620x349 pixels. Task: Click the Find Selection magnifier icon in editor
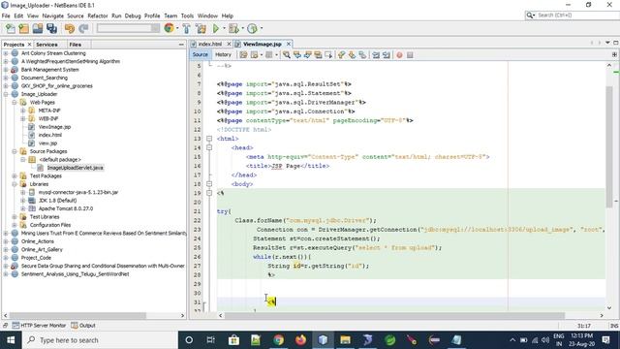[x=287, y=55]
